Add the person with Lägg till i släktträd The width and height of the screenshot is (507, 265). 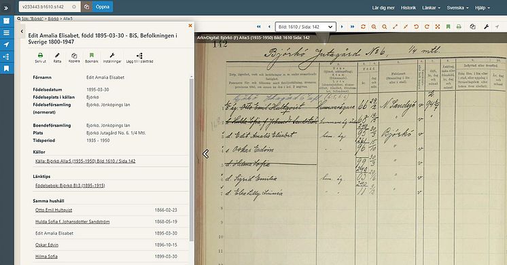[x=140, y=58]
